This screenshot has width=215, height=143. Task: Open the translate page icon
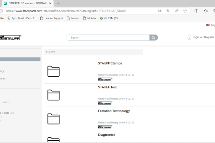(159, 11)
